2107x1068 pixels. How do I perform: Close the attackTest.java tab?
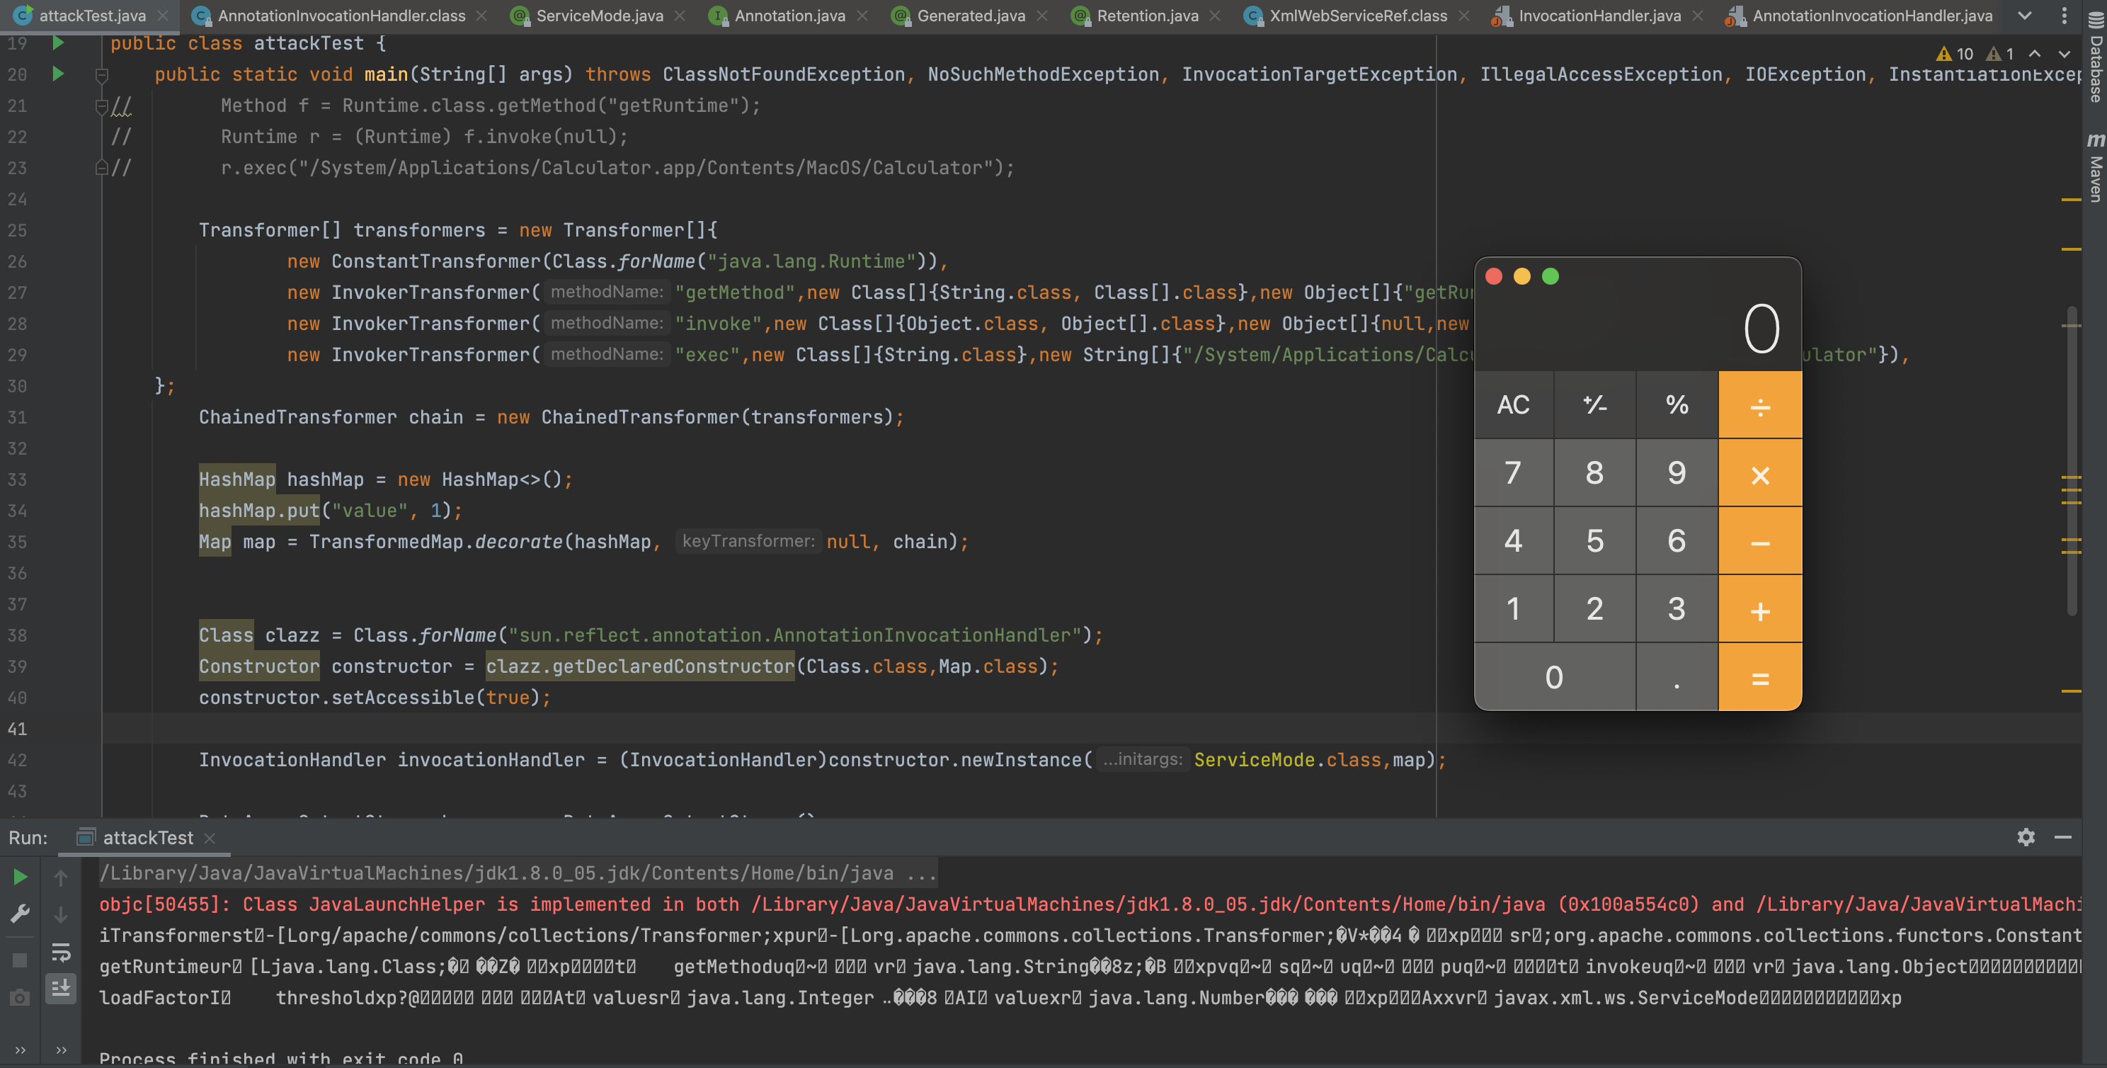164,16
